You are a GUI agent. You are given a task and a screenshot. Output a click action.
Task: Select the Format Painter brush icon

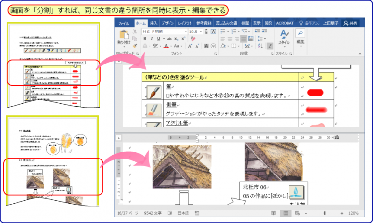[135, 46]
